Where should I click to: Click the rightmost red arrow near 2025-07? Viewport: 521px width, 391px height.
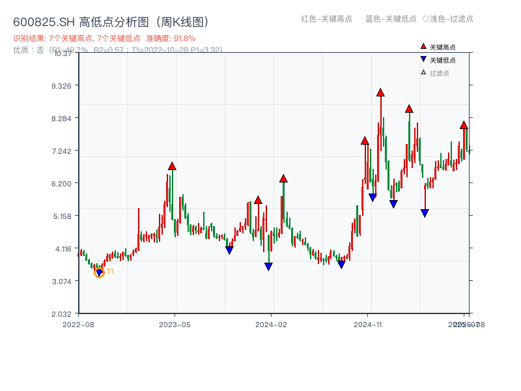(x=464, y=124)
